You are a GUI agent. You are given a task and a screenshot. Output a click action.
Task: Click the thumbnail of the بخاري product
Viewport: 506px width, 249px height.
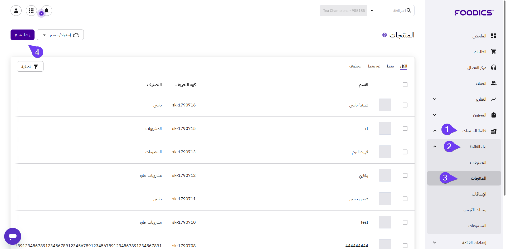385,175
